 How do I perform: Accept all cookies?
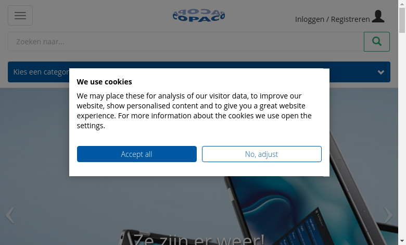(x=137, y=154)
